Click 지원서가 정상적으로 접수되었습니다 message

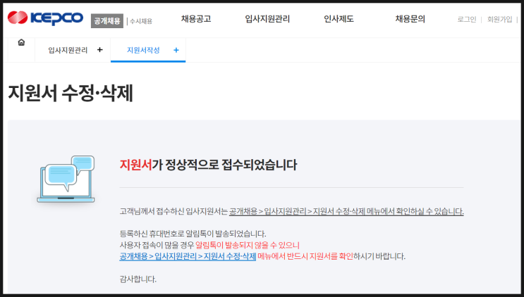208,165
